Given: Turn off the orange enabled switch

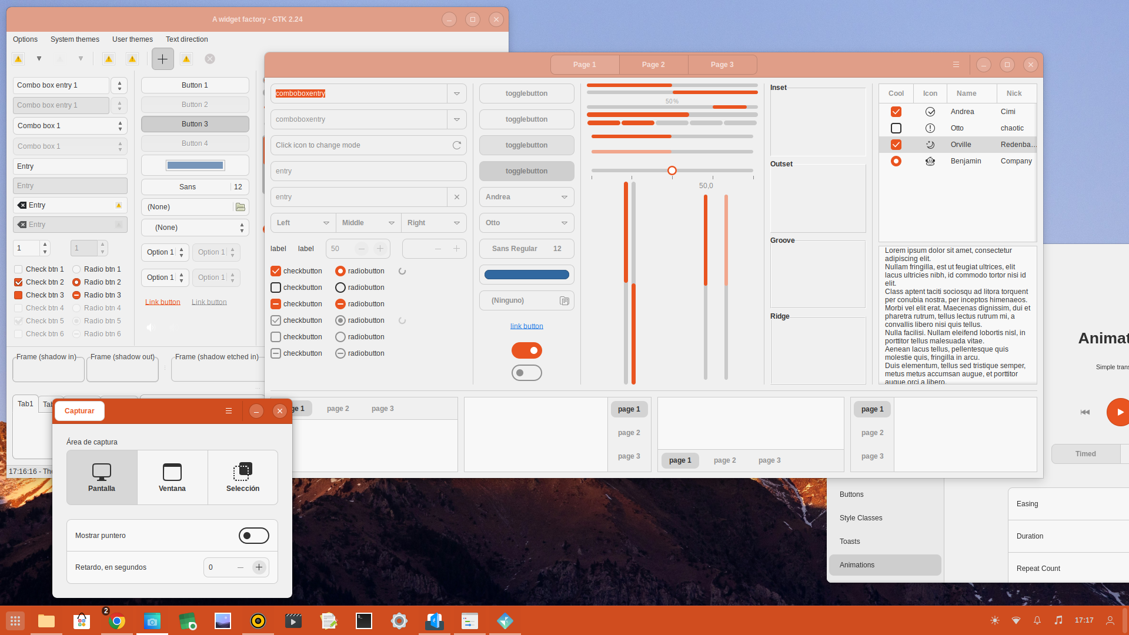Looking at the screenshot, I should tap(527, 350).
